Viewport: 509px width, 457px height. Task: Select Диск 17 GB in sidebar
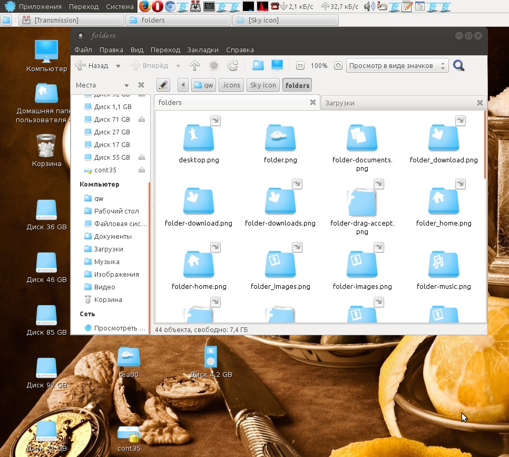[x=110, y=144]
